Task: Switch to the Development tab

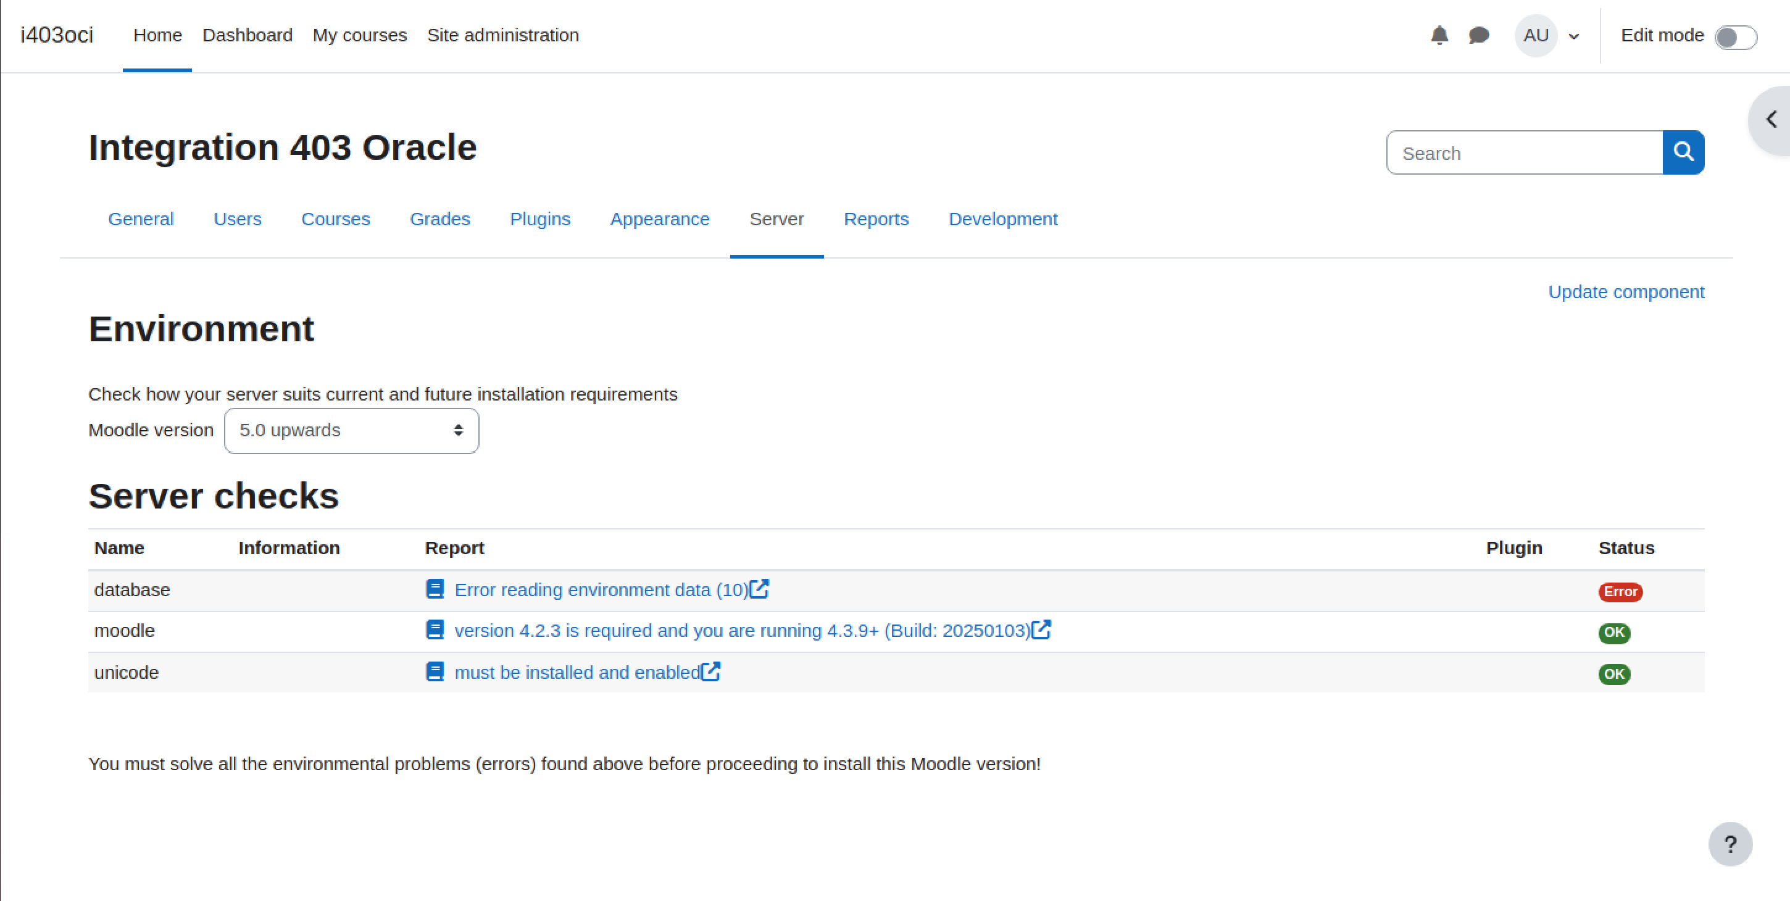Action: pyautogui.click(x=1004, y=219)
